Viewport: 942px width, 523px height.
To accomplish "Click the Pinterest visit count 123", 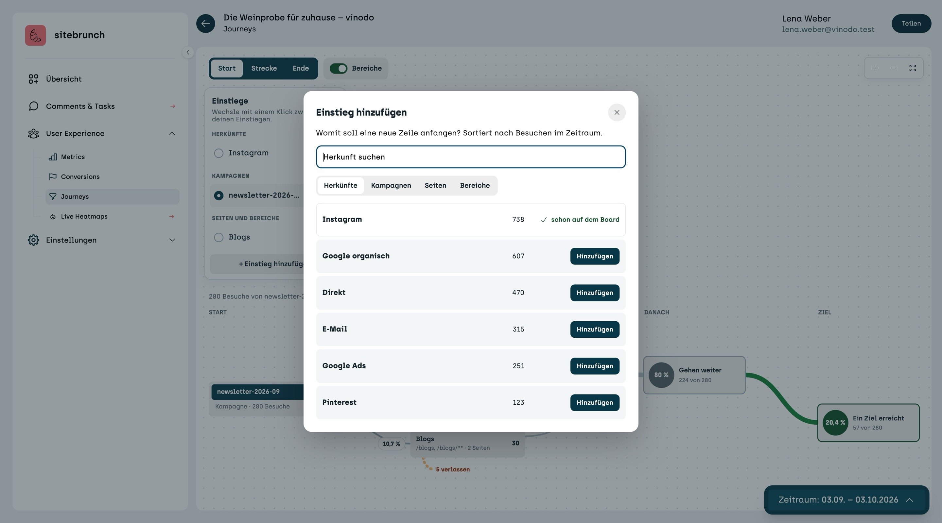I will 518,402.
